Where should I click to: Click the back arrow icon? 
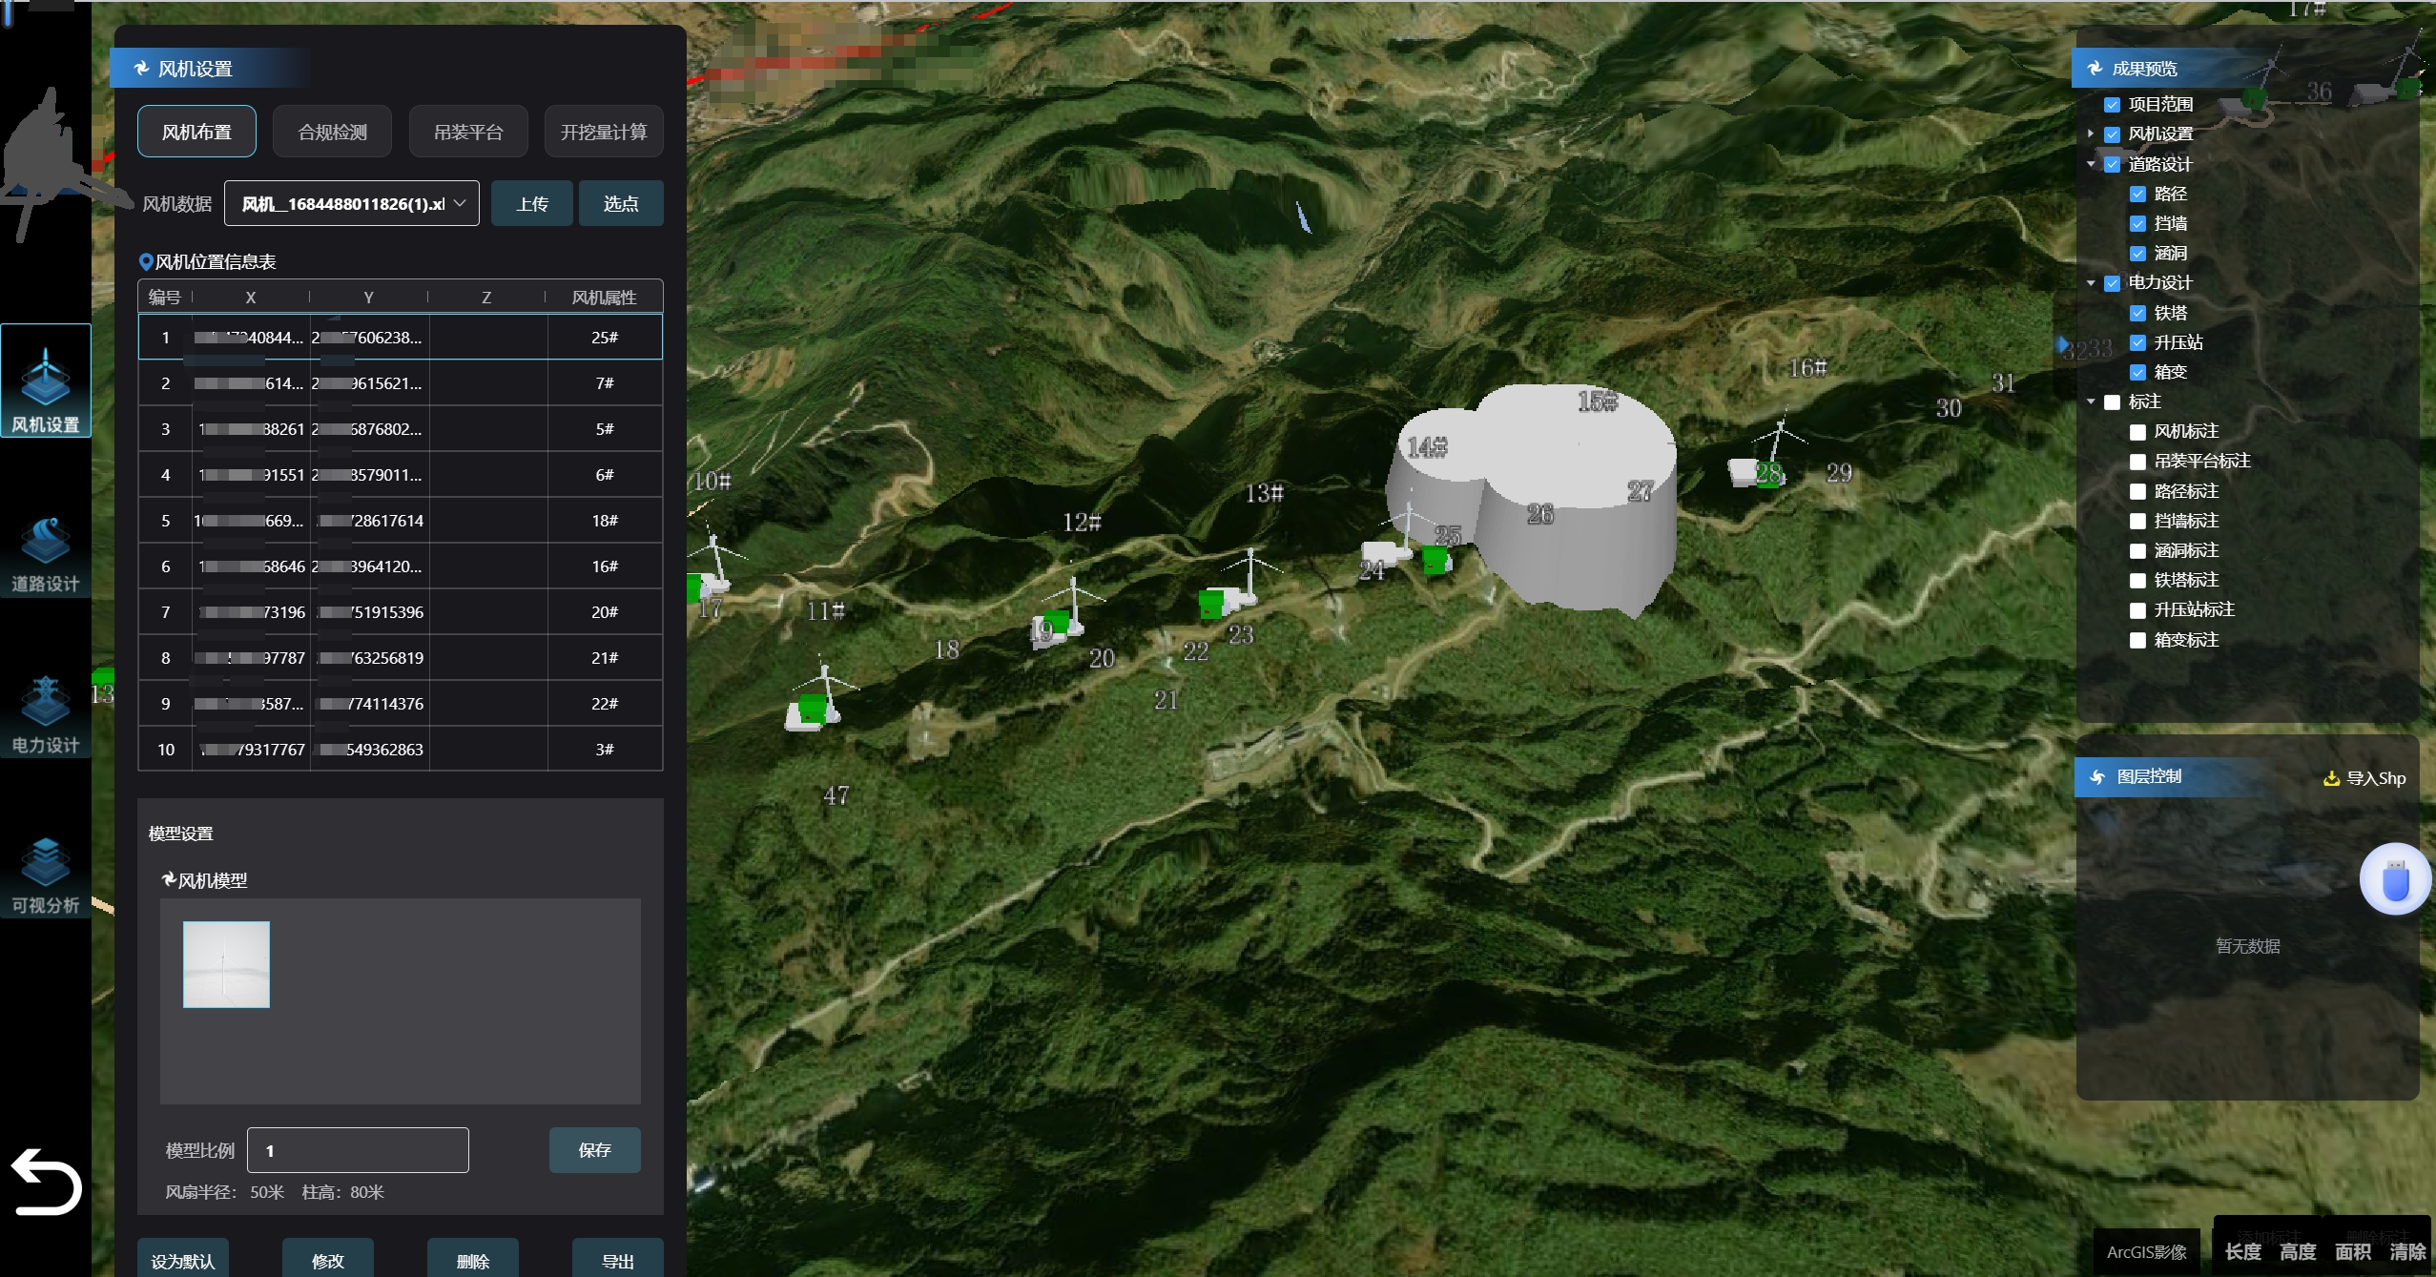46,1181
